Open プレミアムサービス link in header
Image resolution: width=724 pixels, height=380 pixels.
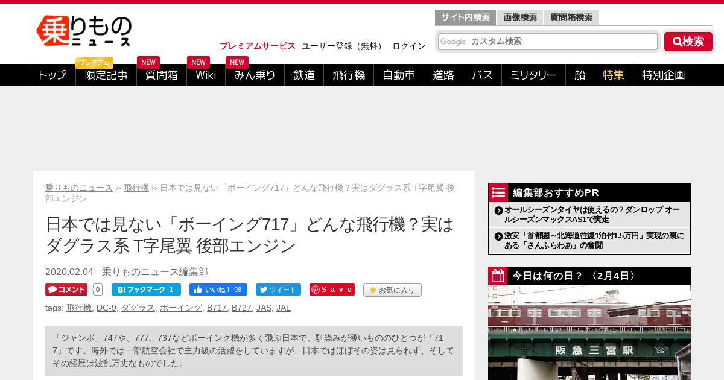tap(258, 46)
